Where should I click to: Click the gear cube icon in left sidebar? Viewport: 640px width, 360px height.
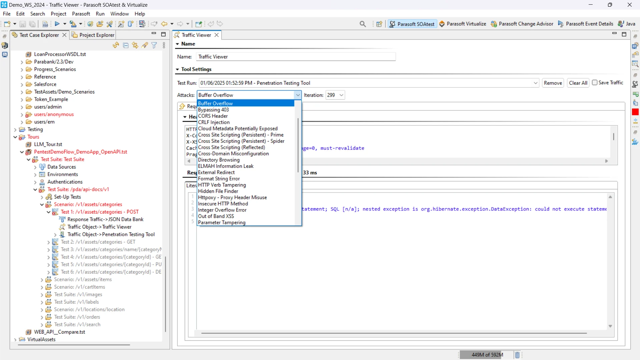5,45
